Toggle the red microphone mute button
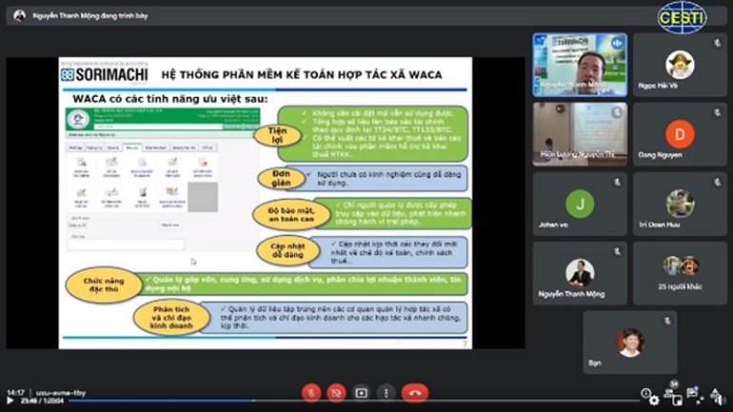Image resolution: width=733 pixels, height=412 pixels. pos(311,393)
